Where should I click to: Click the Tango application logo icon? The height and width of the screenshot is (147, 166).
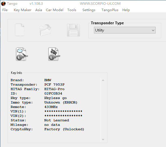(3, 4)
